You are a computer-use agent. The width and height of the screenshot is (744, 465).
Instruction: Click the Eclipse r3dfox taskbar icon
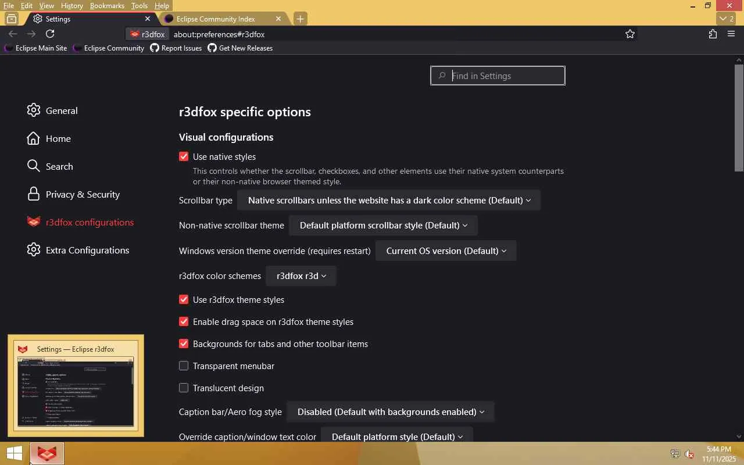(x=47, y=453)
